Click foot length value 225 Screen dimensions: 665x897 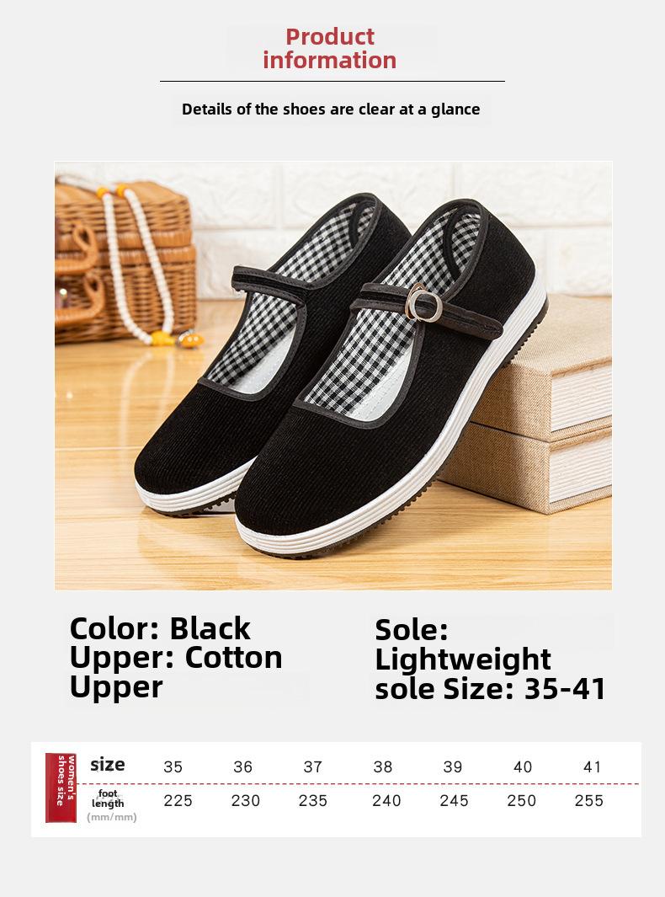pos(178,800)
